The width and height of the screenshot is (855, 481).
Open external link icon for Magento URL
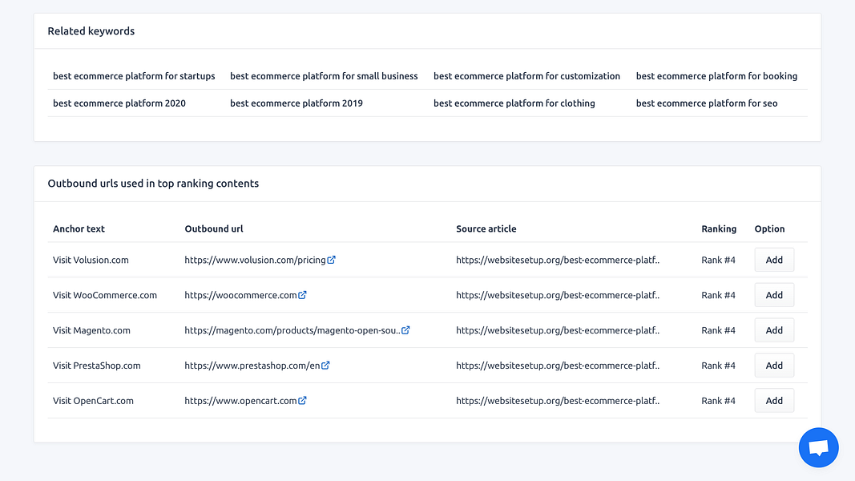click(x=405, y=330)
